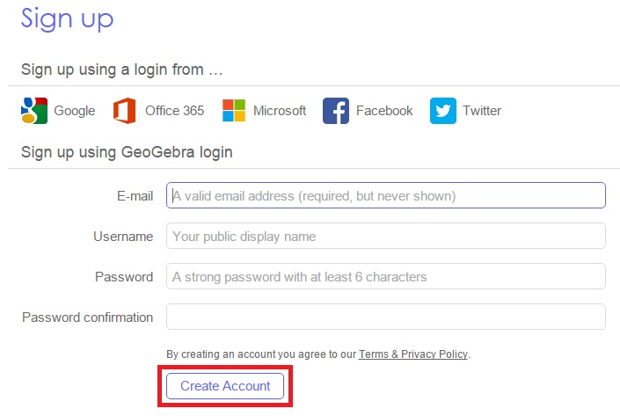Click the Microsoft four-square logo icon
This screenshot has height=416, width=620.
pyautogui.click(x=234, y=110)
